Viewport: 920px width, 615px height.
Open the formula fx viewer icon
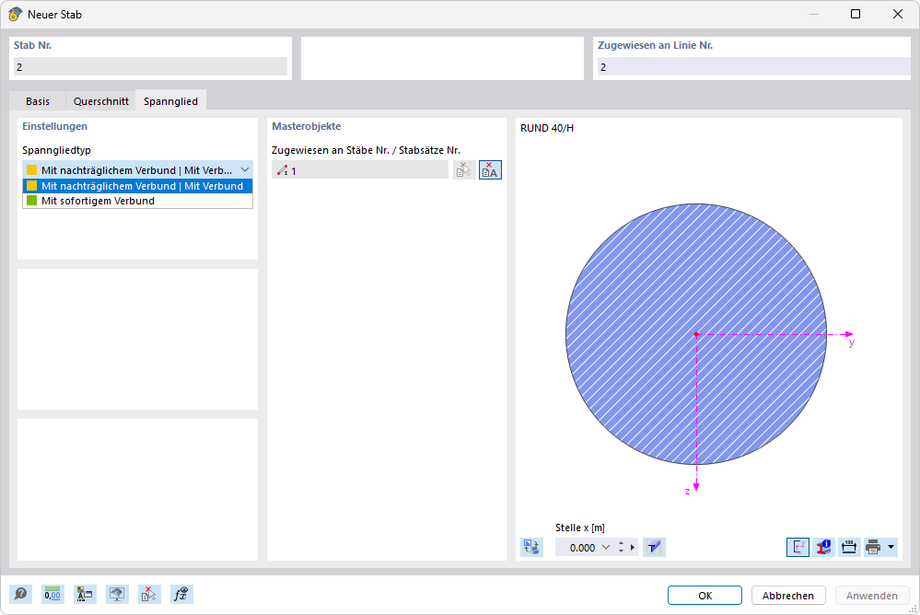(x=181, y=595)
